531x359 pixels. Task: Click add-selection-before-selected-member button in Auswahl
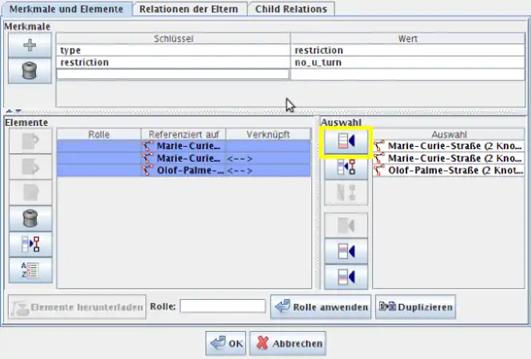(347, 251)
